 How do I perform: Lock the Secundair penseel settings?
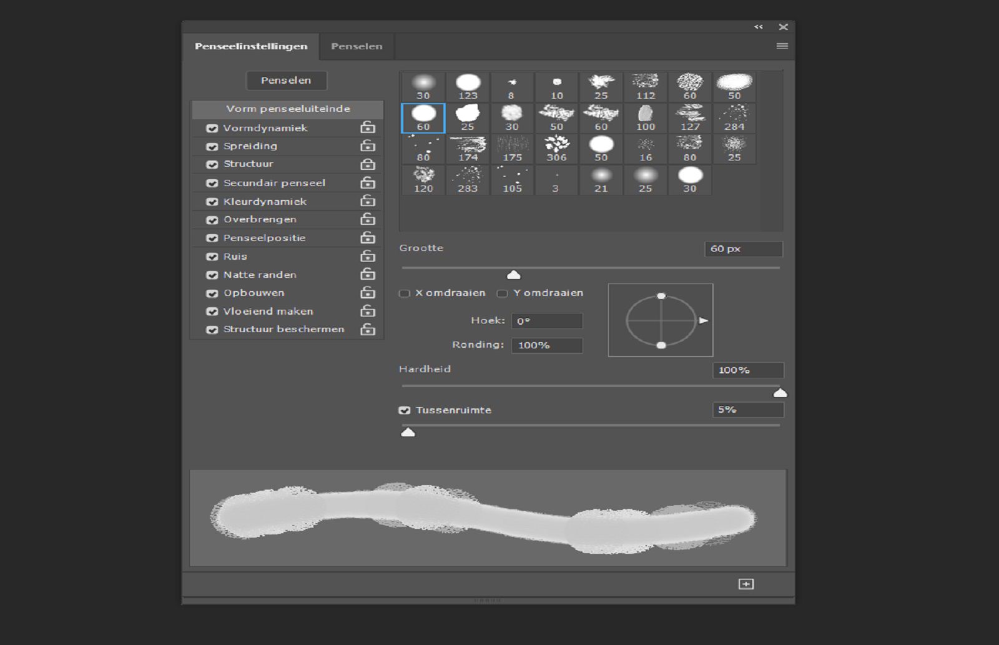(x=368, y=182)
